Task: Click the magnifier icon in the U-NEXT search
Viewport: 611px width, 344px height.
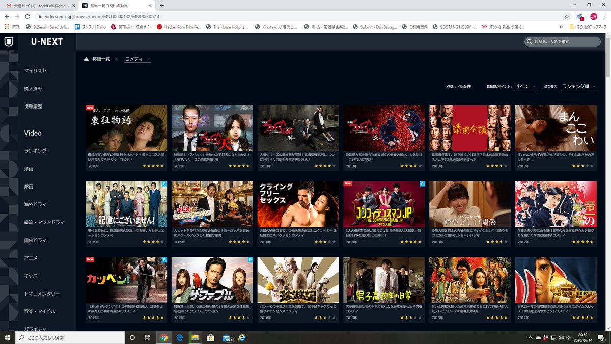Action: (x=531, y=41)
